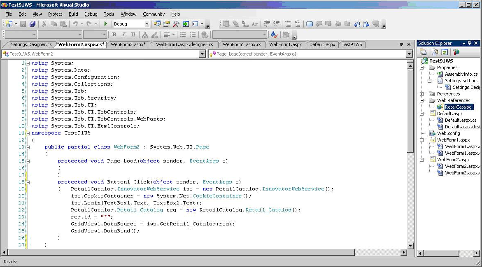The height and width of the screenshot is (267, 482).
Task: Set text background color via highlighter icon
Action: click(155, 35)
